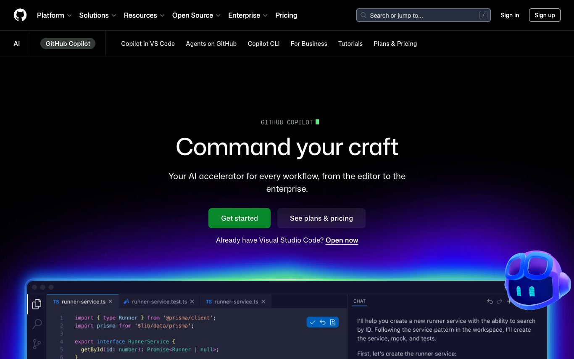Click the document icon in blue inline toolbar
574x359 pixels.
[333, 322]
